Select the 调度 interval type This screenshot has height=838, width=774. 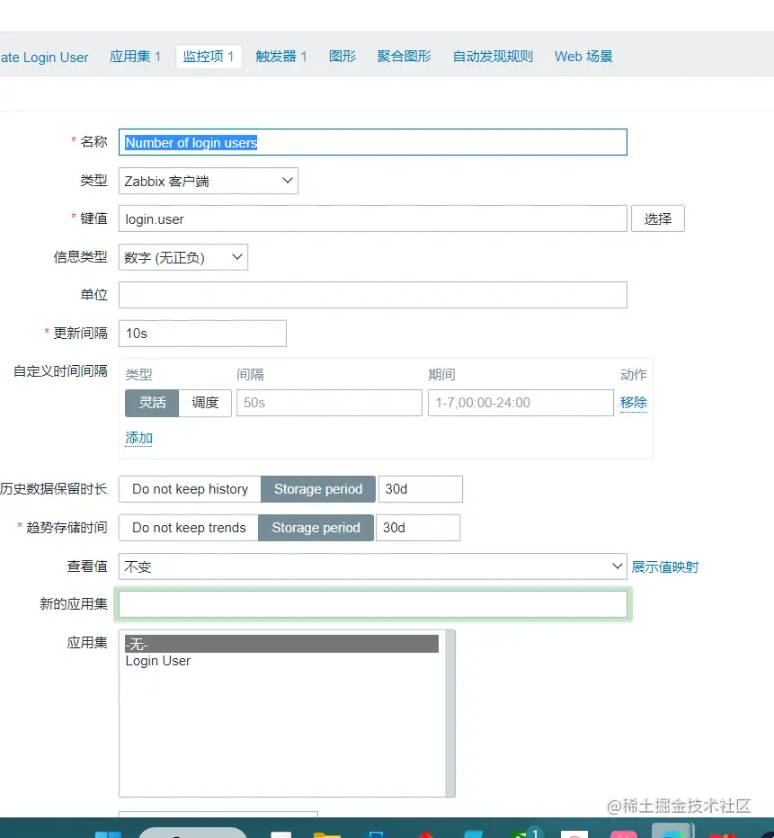205,403
